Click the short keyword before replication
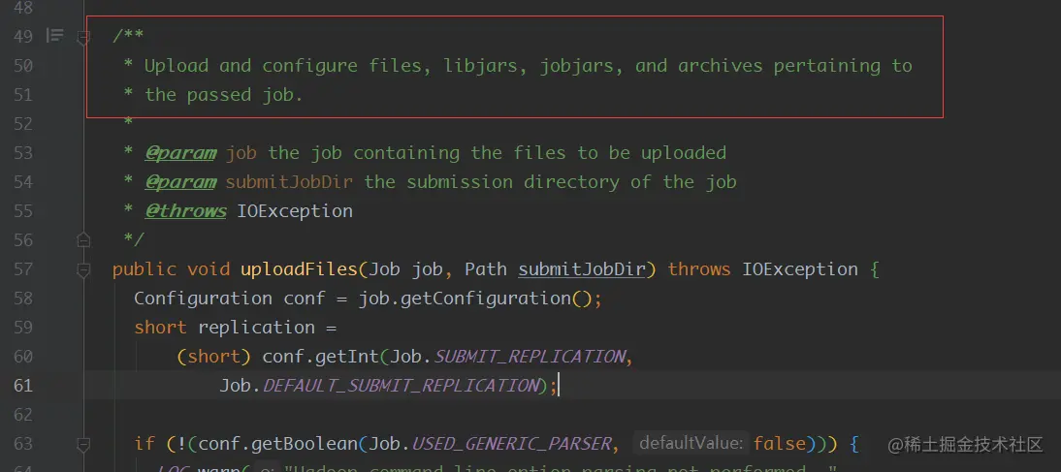Image resolution: width=1061 pixels, height=472 pixels. point(160,328)
